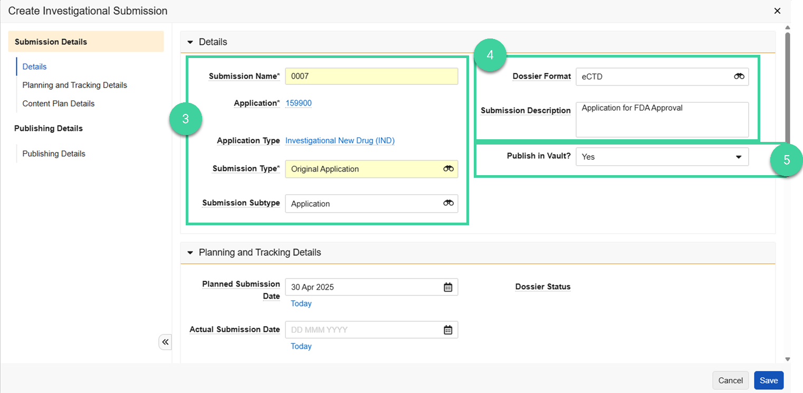The image size is (803, 393).
Task: Click the empty Actual Submission Date field
Action: tap(371, 330)
